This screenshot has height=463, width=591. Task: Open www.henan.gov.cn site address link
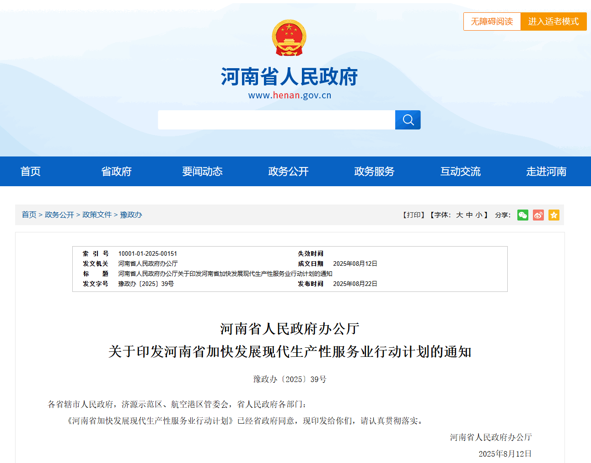(290, 95)
